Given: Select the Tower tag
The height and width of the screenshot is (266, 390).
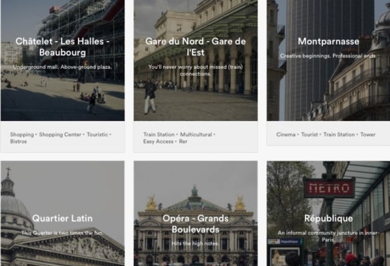Looking at the screenshot, I should pos(368,134).
